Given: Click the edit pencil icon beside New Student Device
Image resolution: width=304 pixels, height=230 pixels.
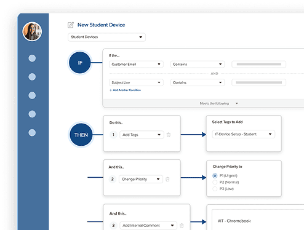Looking at the screenshot, I should (x=71, y=25).
